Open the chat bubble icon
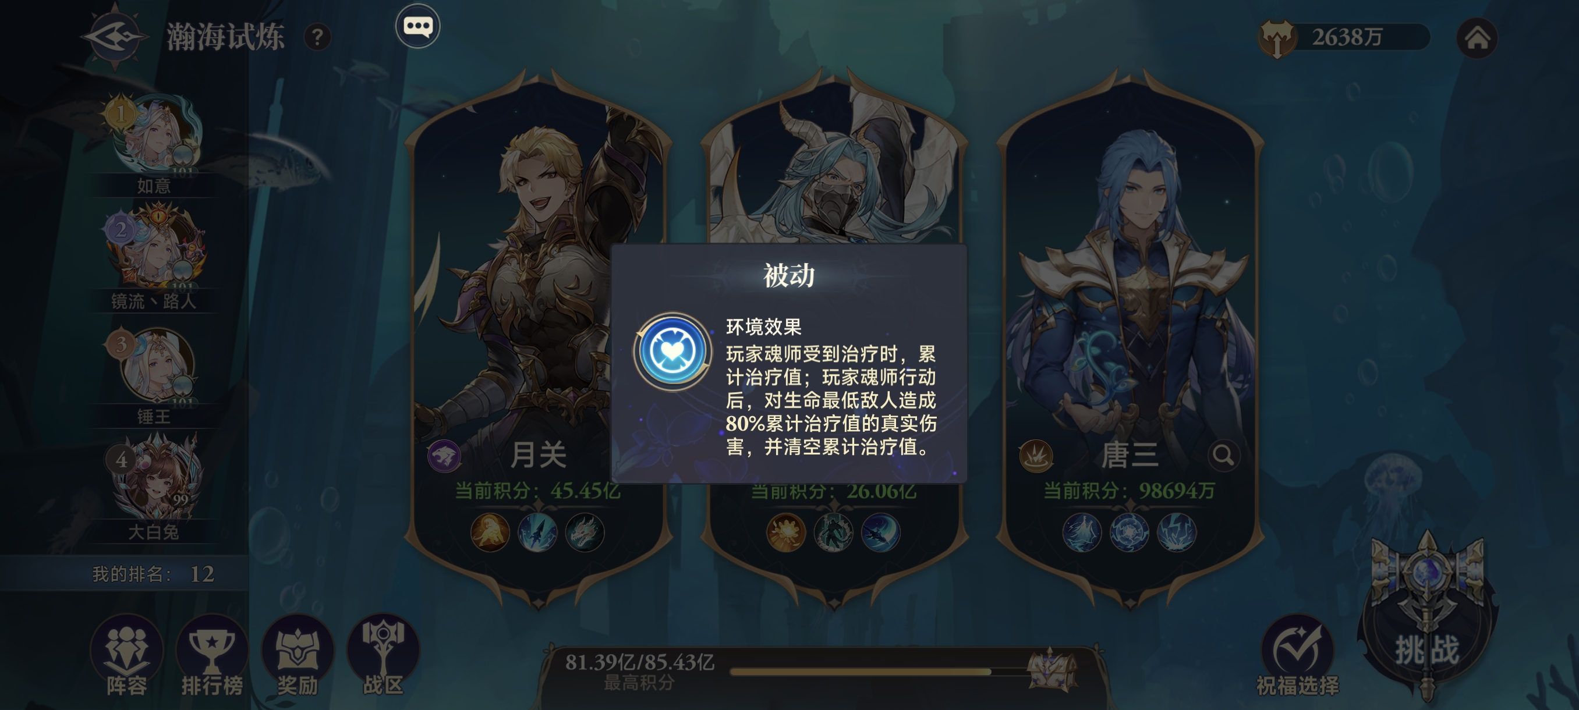The image size is (1579, 710). point(417,26)
